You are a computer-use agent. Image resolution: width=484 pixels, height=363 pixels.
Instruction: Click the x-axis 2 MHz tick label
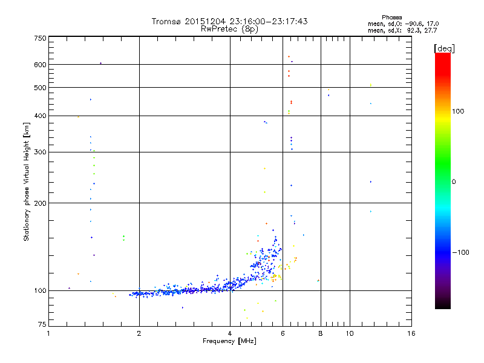click(x=139, y=333)
